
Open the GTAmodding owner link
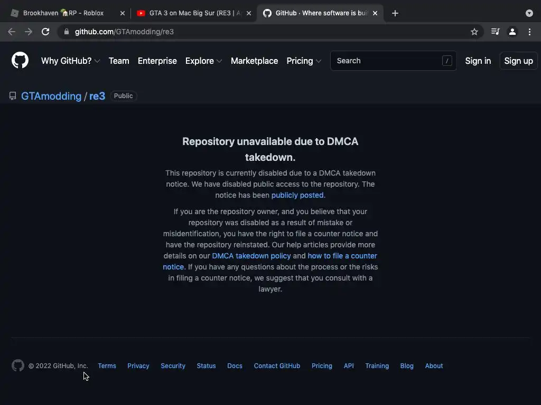click(x=51, y=96)
